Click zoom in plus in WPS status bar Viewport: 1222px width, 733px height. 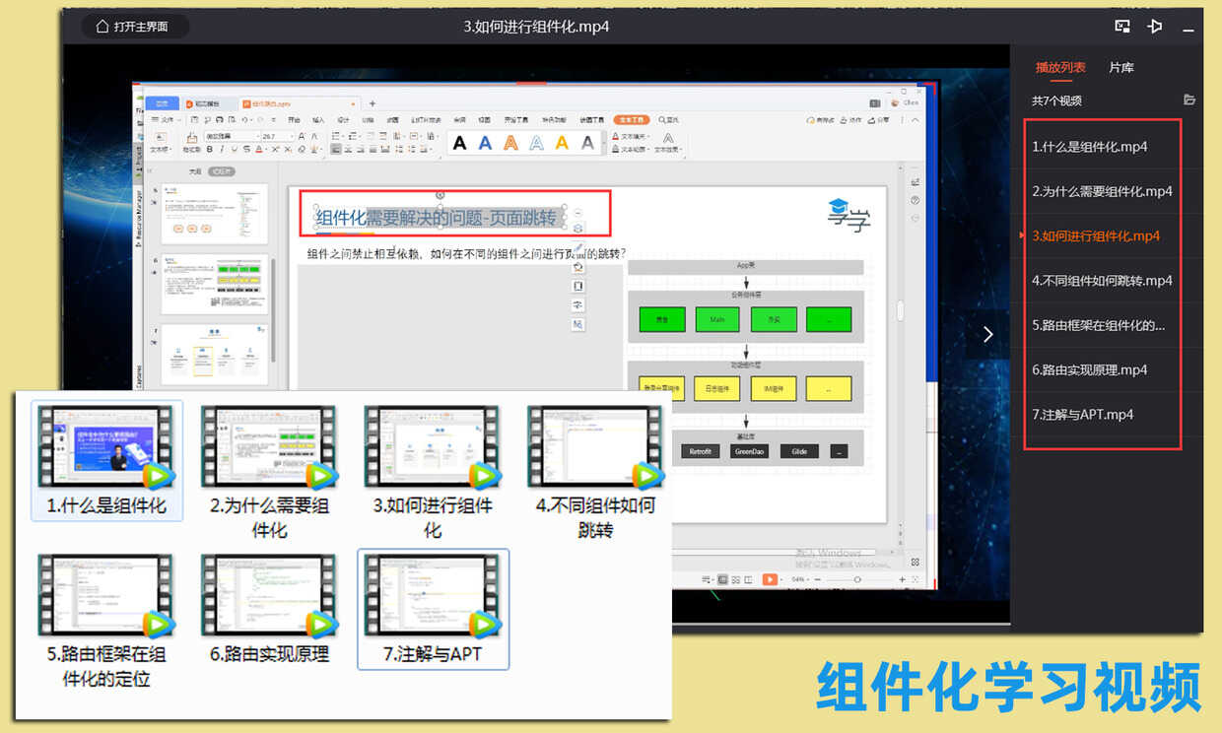902,579
